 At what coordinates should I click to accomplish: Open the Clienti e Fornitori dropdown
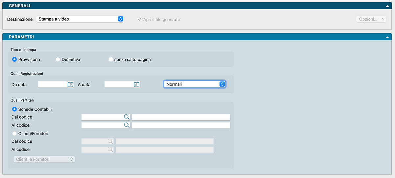point(44,159)
